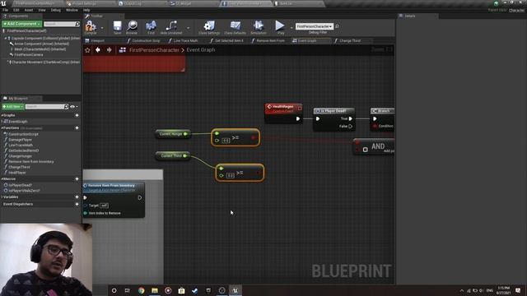The image size is (527, 296).
Task: Open the File menu
Action: [5, 10]
